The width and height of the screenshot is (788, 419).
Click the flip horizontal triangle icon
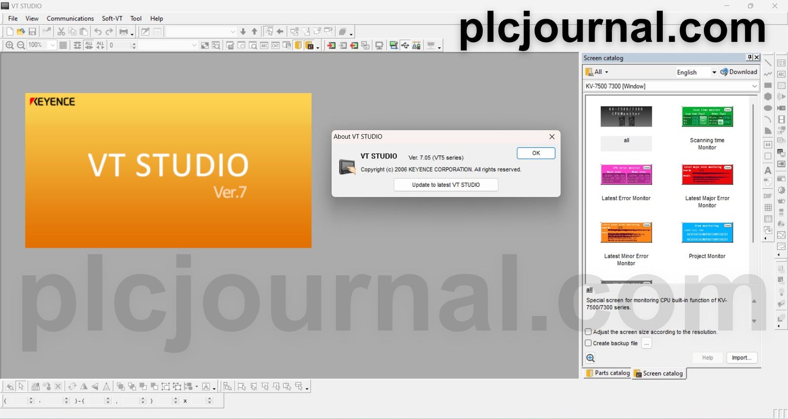click(84, 387)
